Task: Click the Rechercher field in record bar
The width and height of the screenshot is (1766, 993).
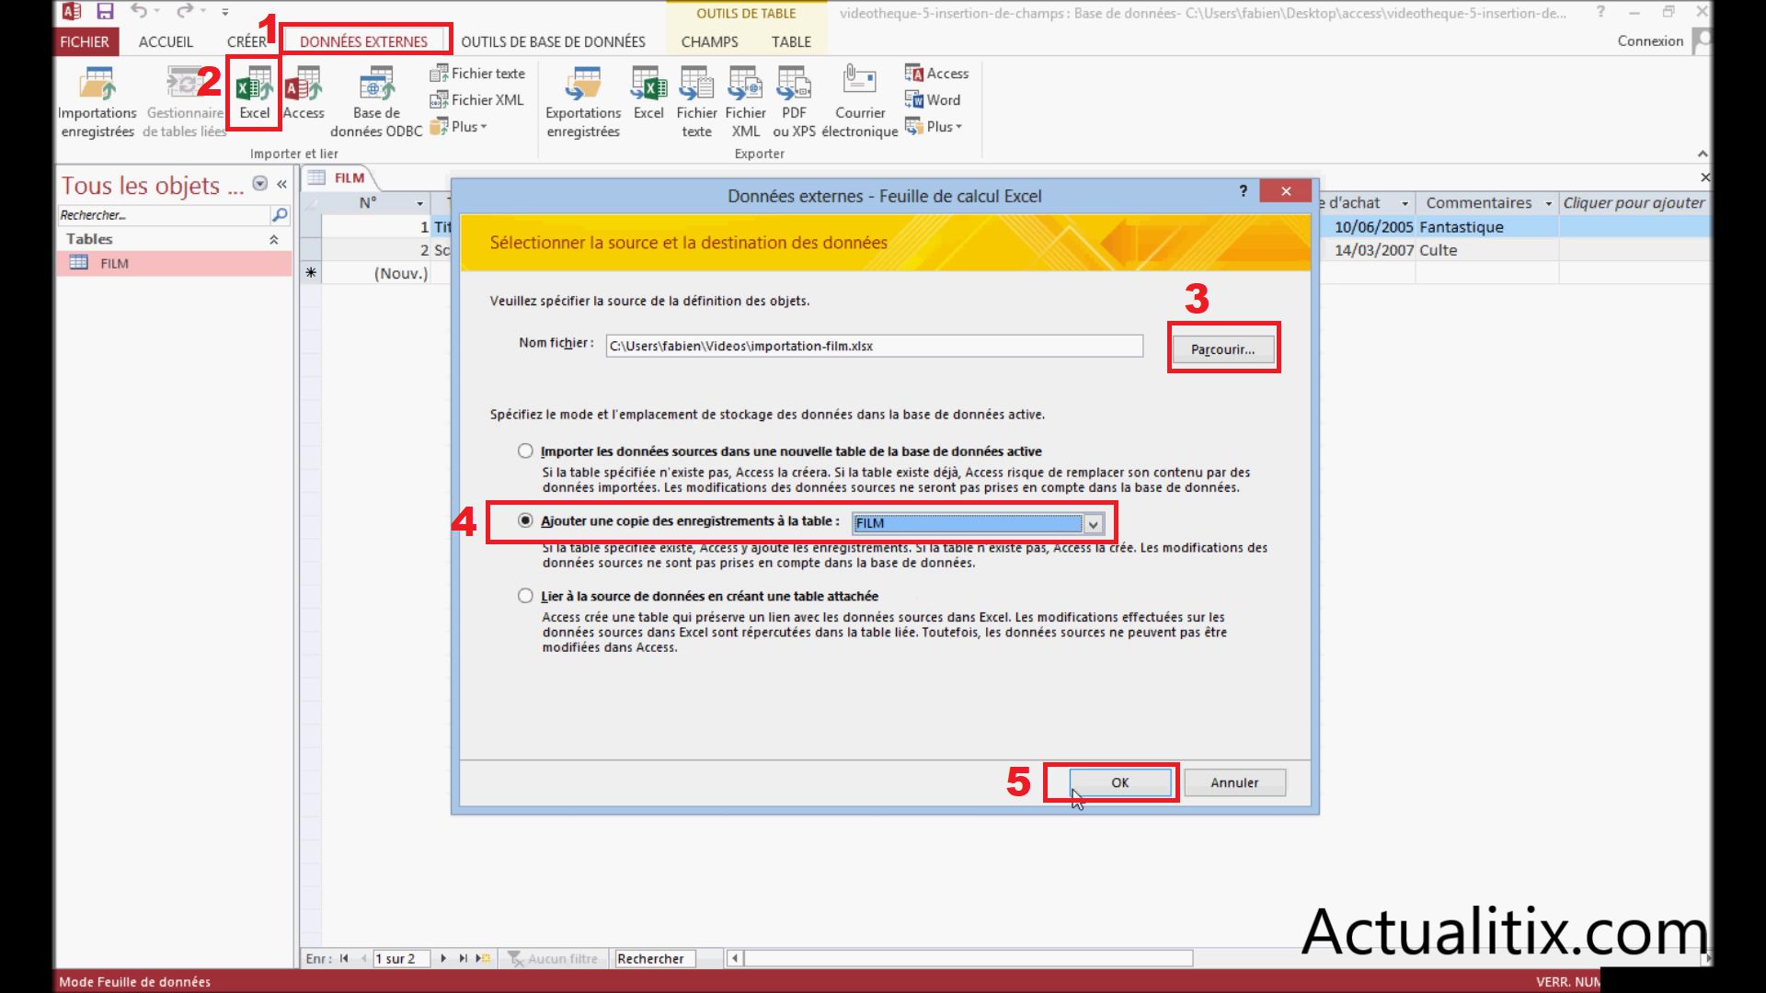Action: point(655,958)
